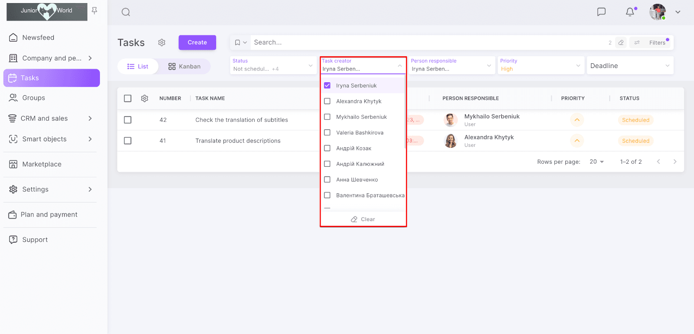Click the saved filters bookmark icon
Viewport: 694px width, 334px height.
pos(238,42)
